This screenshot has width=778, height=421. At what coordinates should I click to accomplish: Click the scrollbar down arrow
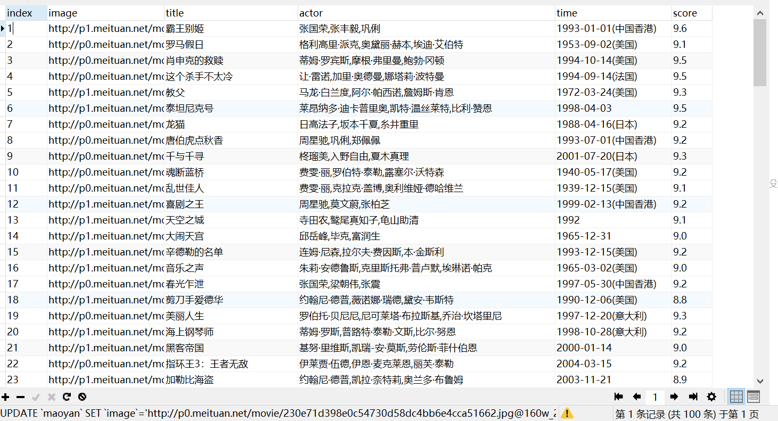click(x=760, y=381)
